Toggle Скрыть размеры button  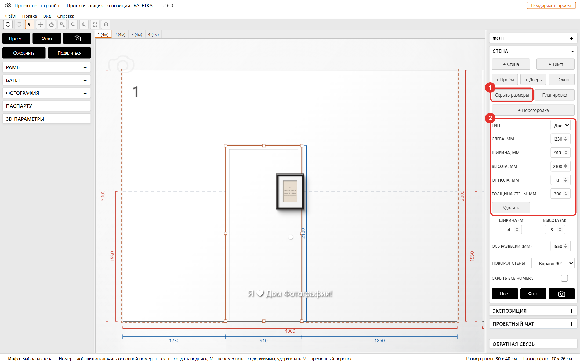(512, 95)
